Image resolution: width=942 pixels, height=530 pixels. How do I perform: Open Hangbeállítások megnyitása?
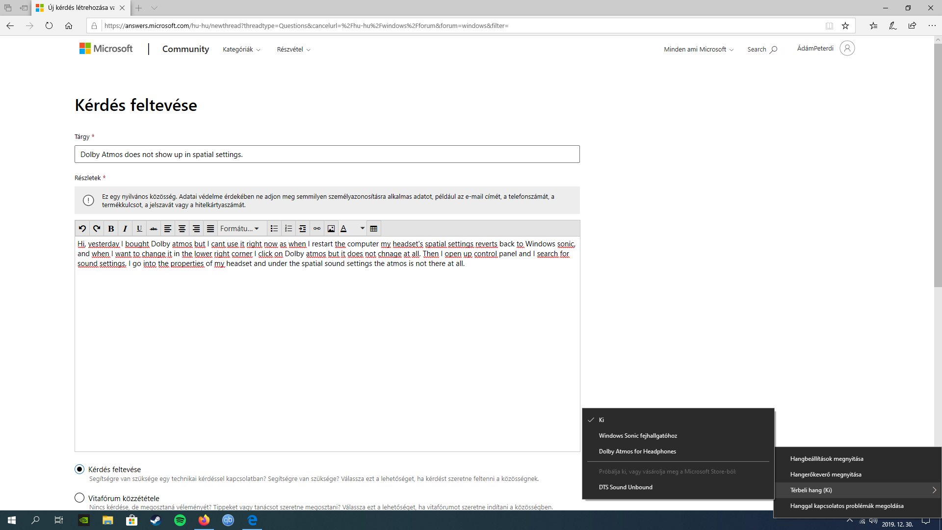tap(858, 458)
